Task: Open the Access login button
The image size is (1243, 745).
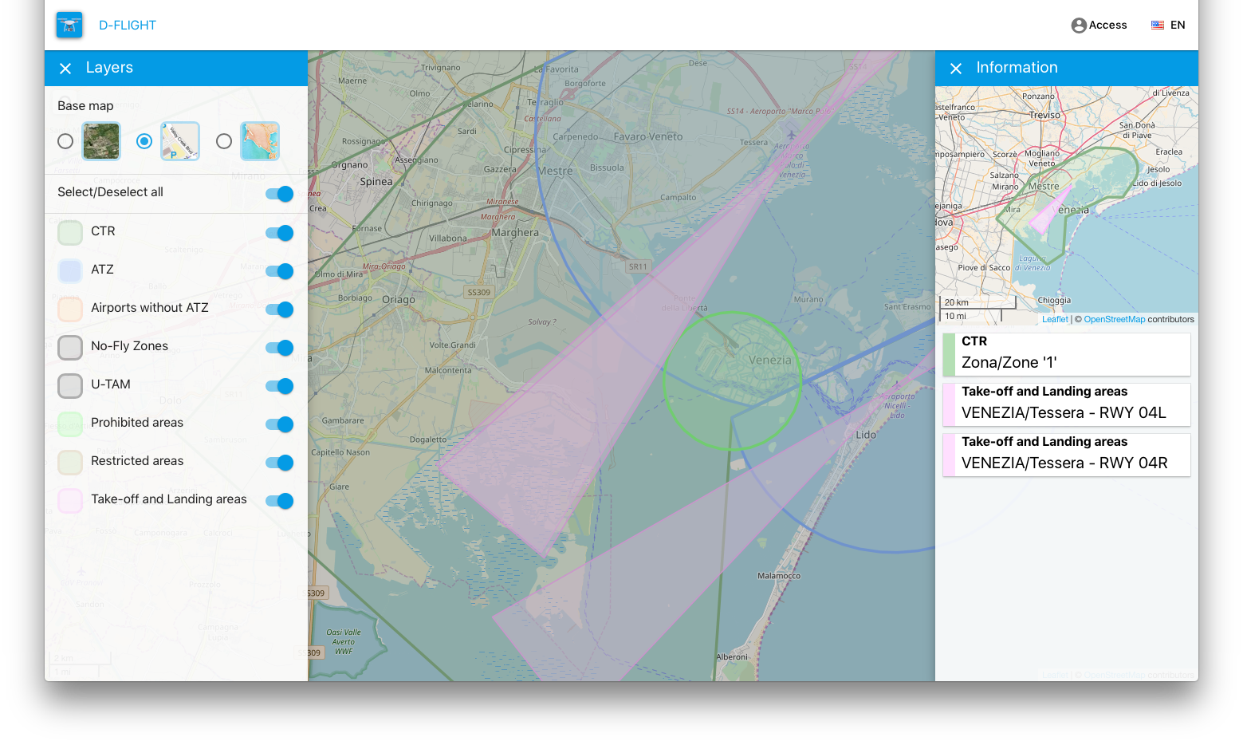Action: click(1099, 26)
